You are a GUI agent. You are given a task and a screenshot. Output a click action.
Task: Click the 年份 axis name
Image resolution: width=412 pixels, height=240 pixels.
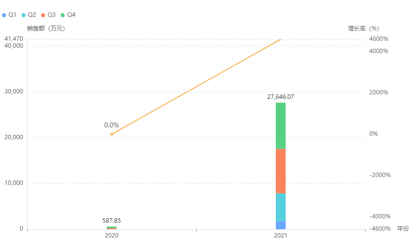click(x=403, y=229)
